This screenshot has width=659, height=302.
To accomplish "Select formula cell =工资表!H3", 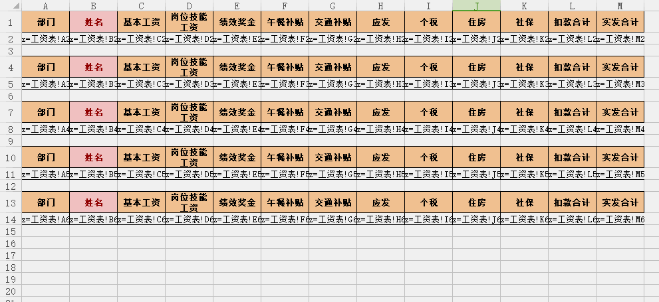I will click(381, 84).
